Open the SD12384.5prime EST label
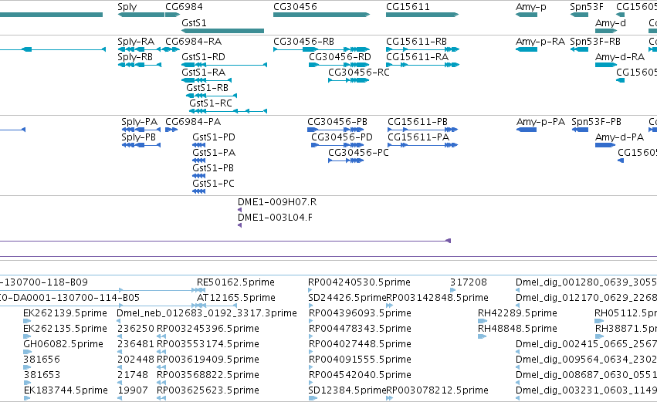Viewport: 657px width, 402px height. point(347,390)
